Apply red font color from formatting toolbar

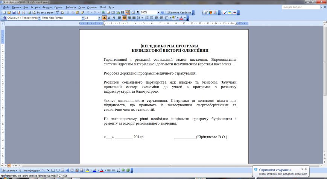coord(181,18)
